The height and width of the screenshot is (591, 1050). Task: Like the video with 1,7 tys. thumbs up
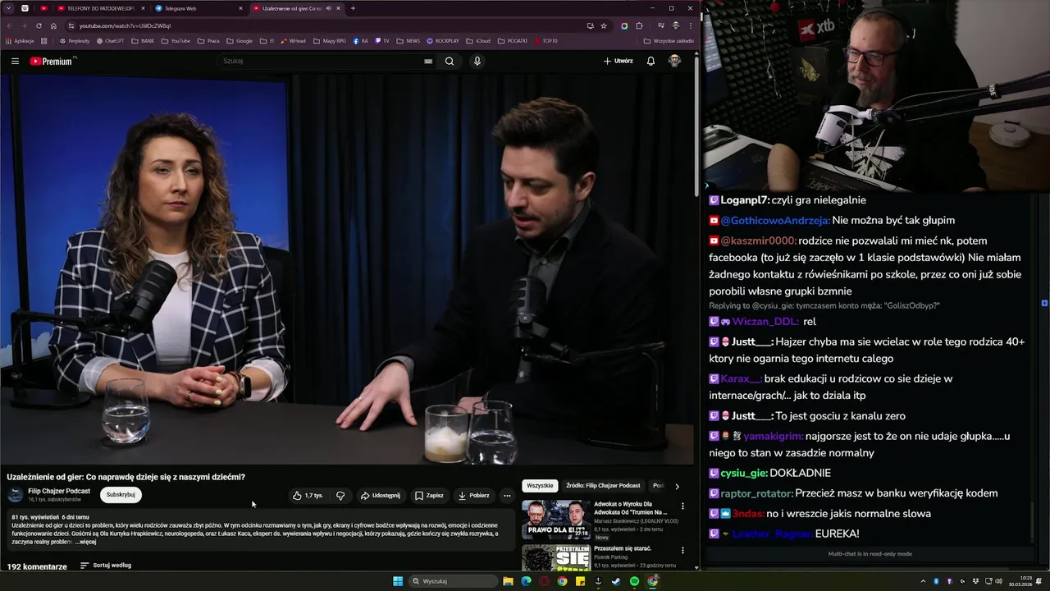[308, 495]
